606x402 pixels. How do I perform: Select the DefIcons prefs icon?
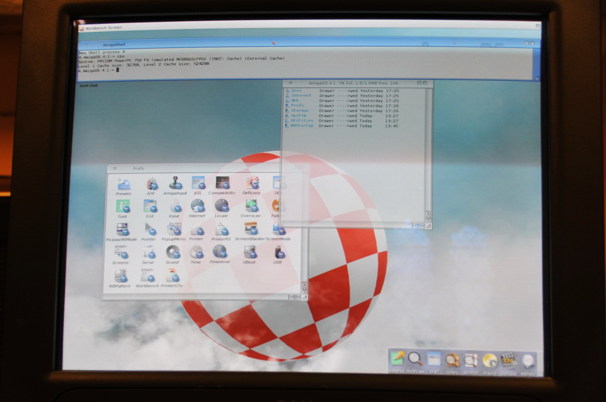(x=252, y=186)
